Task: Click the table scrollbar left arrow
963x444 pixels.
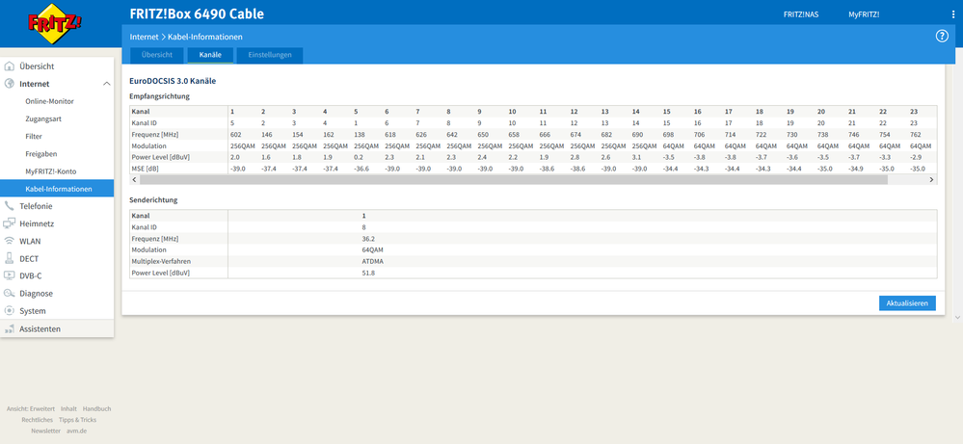Action: 135,180
